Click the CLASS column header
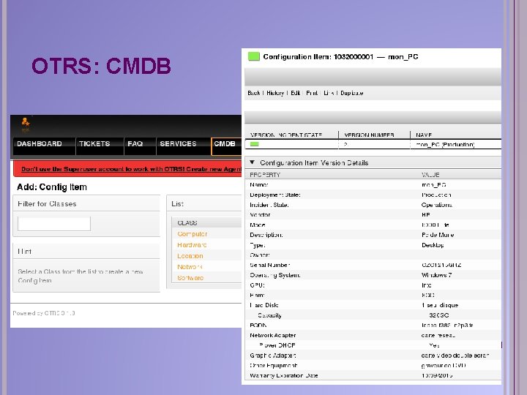This screenshot has height=395, width=527. point(187,223)
